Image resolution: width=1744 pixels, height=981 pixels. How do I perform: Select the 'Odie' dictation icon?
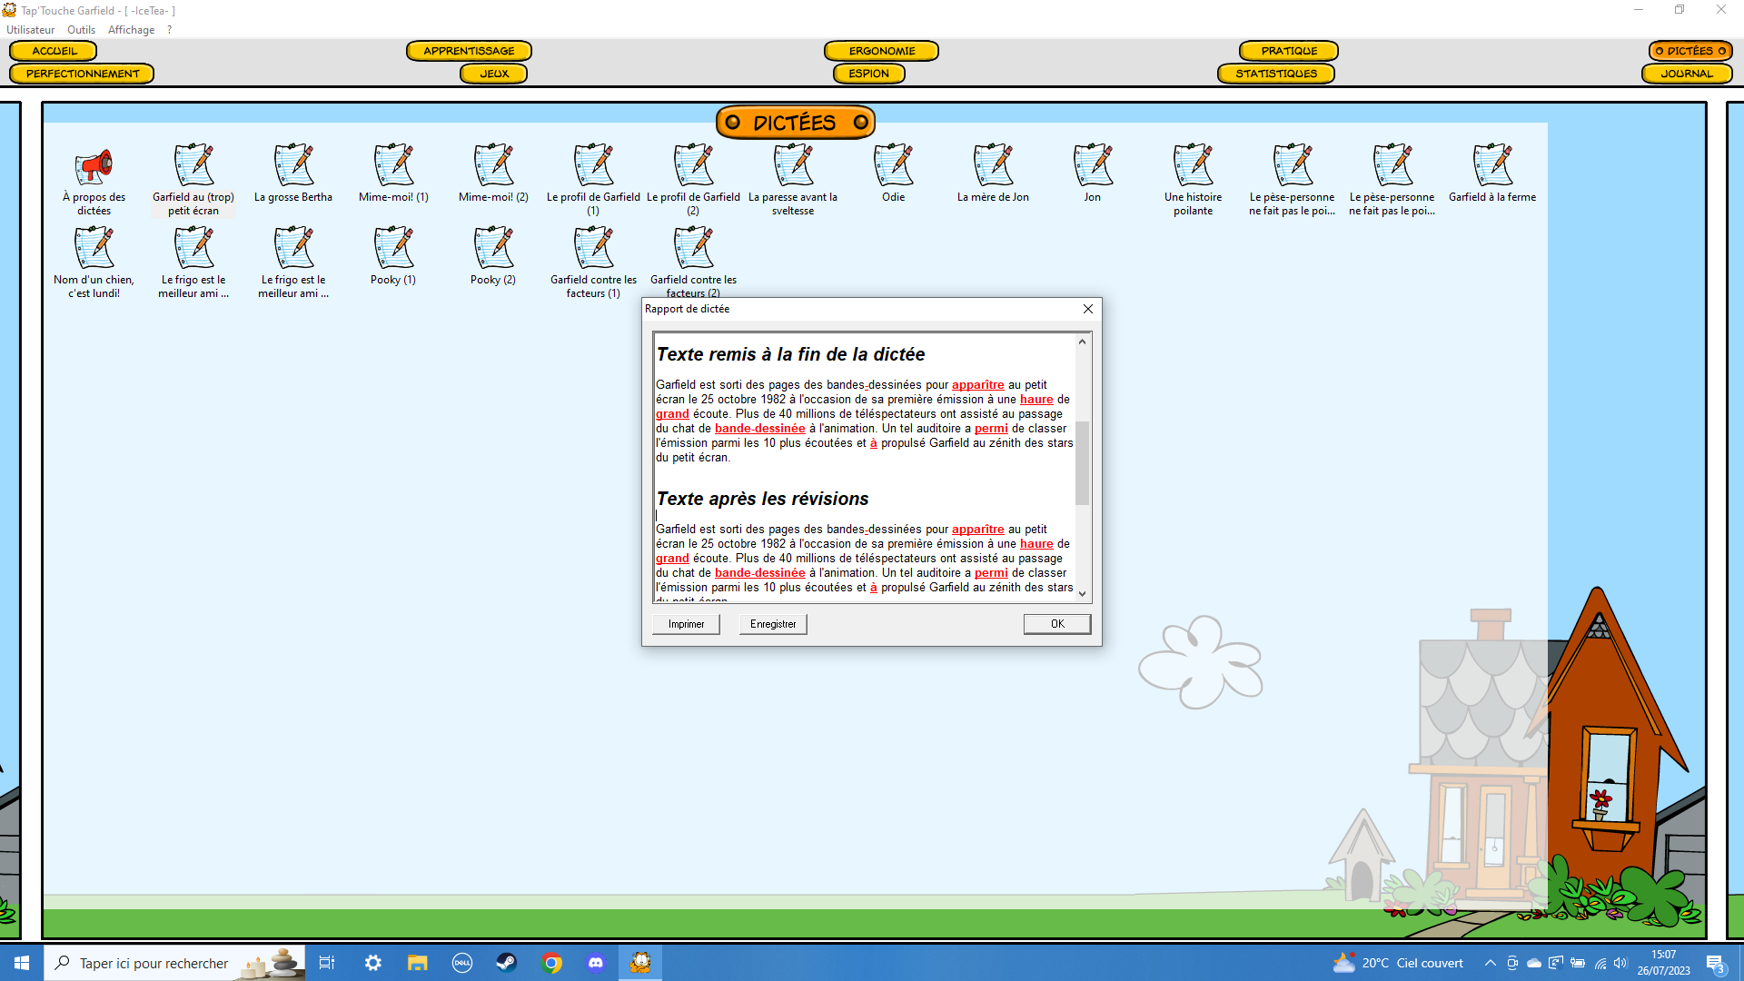point(893,174)
